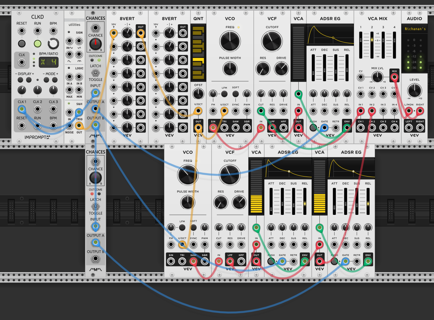Viewport: 434px width, 320px height.
Task: Click the AUDIO device display reading Nichanan's
Action: tap(414, 28)
